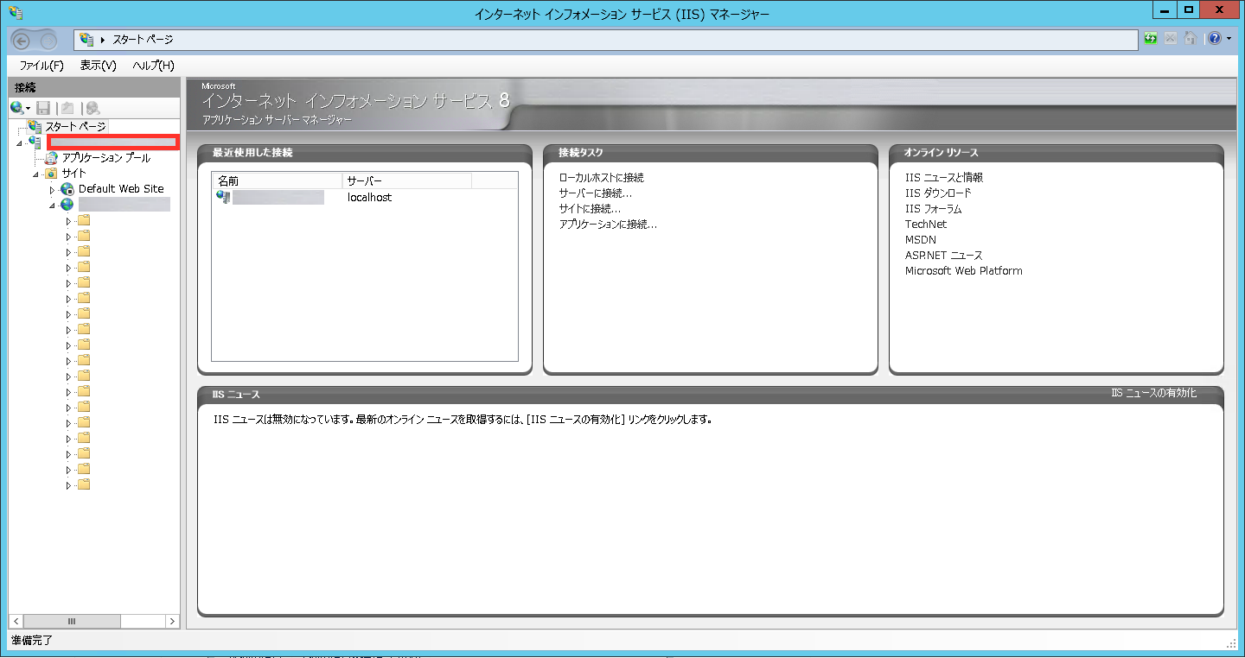This screenshot has width=1245, height=658.
Task: Open Help via blue question mark icon
Action: 1215,39
